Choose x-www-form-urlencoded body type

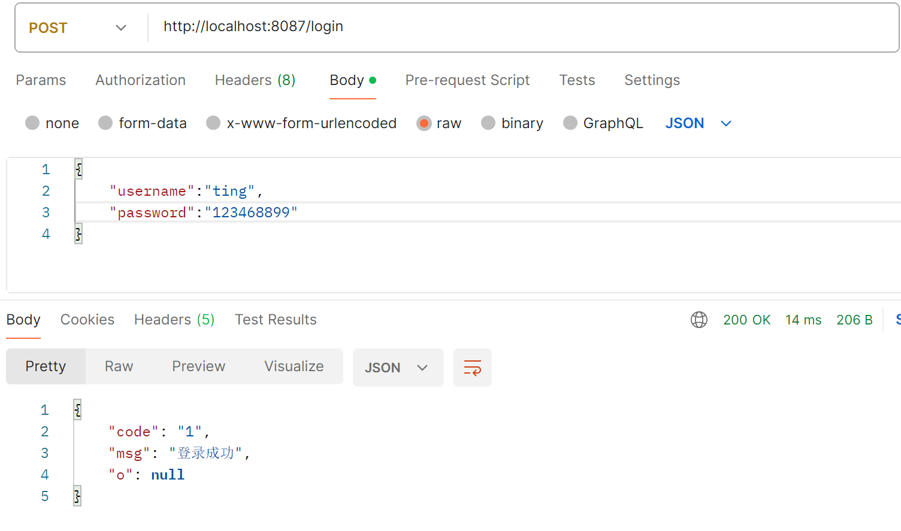click(x=301, y=123)
